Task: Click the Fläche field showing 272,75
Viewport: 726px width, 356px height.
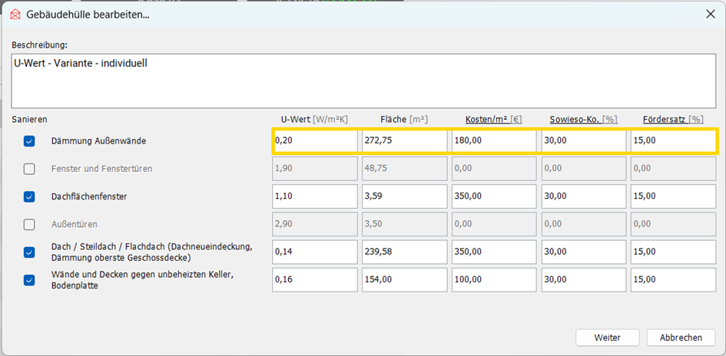Action: (x=404, y=141)
